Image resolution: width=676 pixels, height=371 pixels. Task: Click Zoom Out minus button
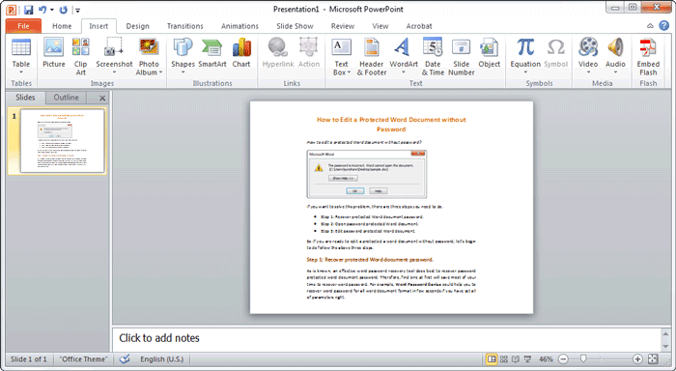click(x=563, y=358)
